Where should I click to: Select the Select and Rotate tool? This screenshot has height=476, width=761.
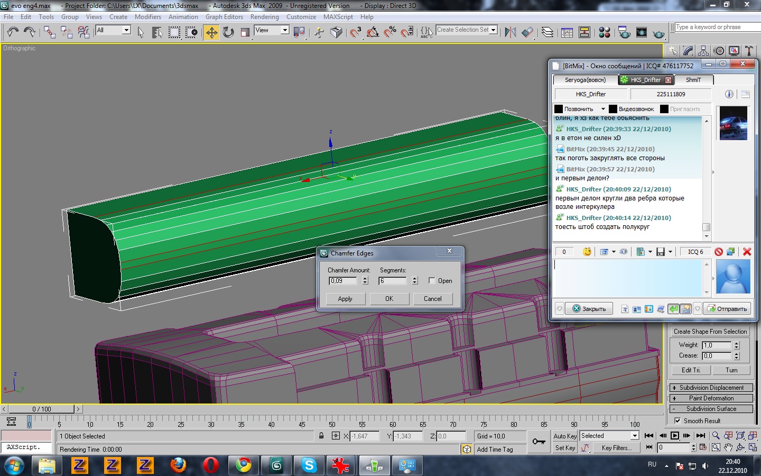[228, 32]
